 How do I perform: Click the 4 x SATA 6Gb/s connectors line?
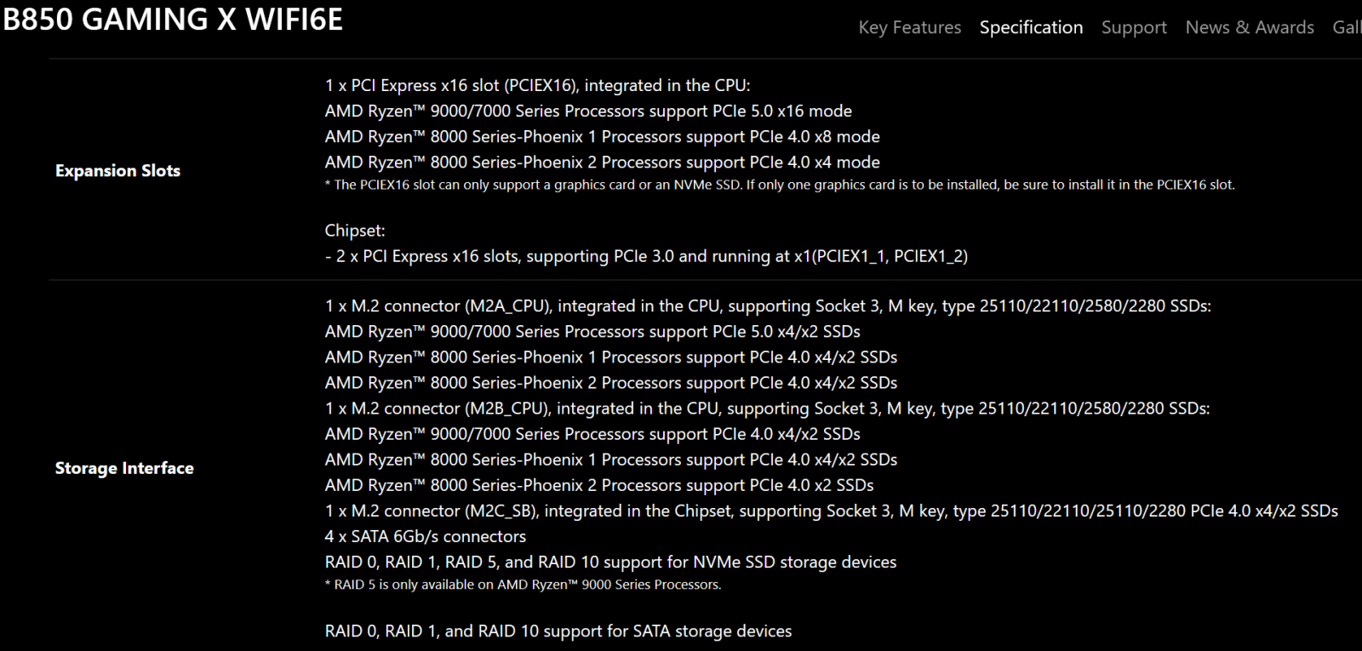tap(425, 536)
